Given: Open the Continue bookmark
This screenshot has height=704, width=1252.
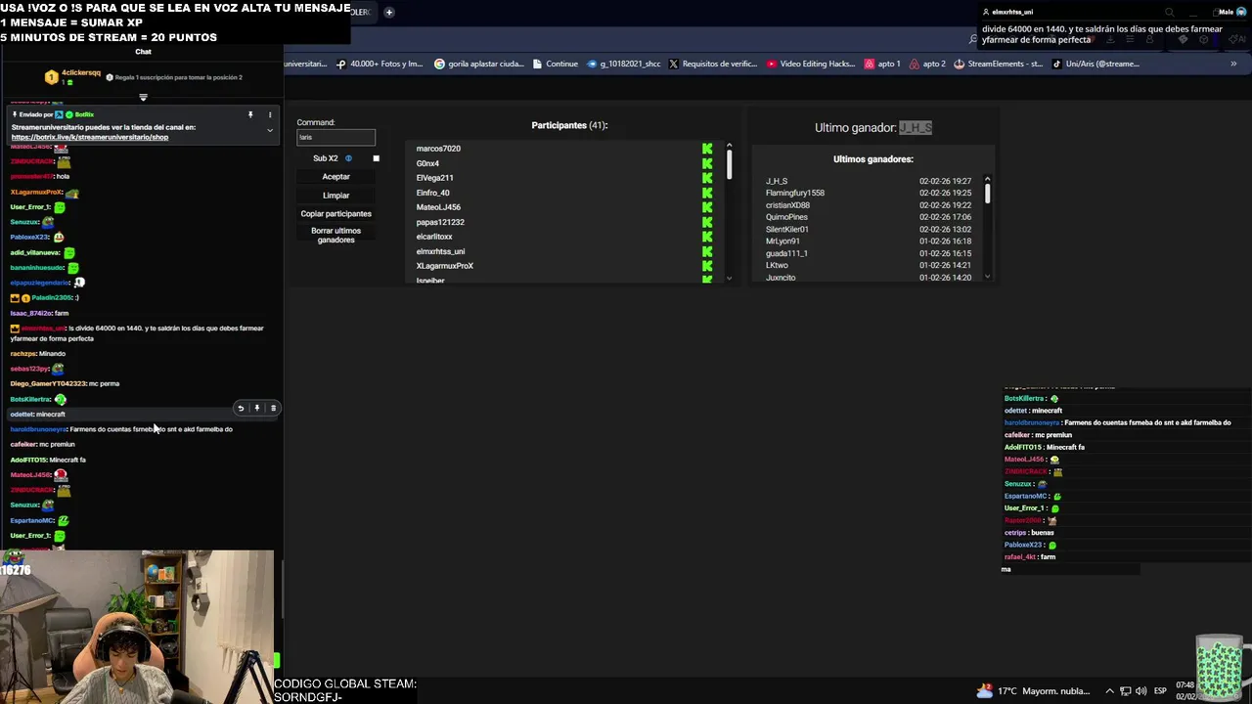Looking at the screenshot, I should tap(555, 64).
